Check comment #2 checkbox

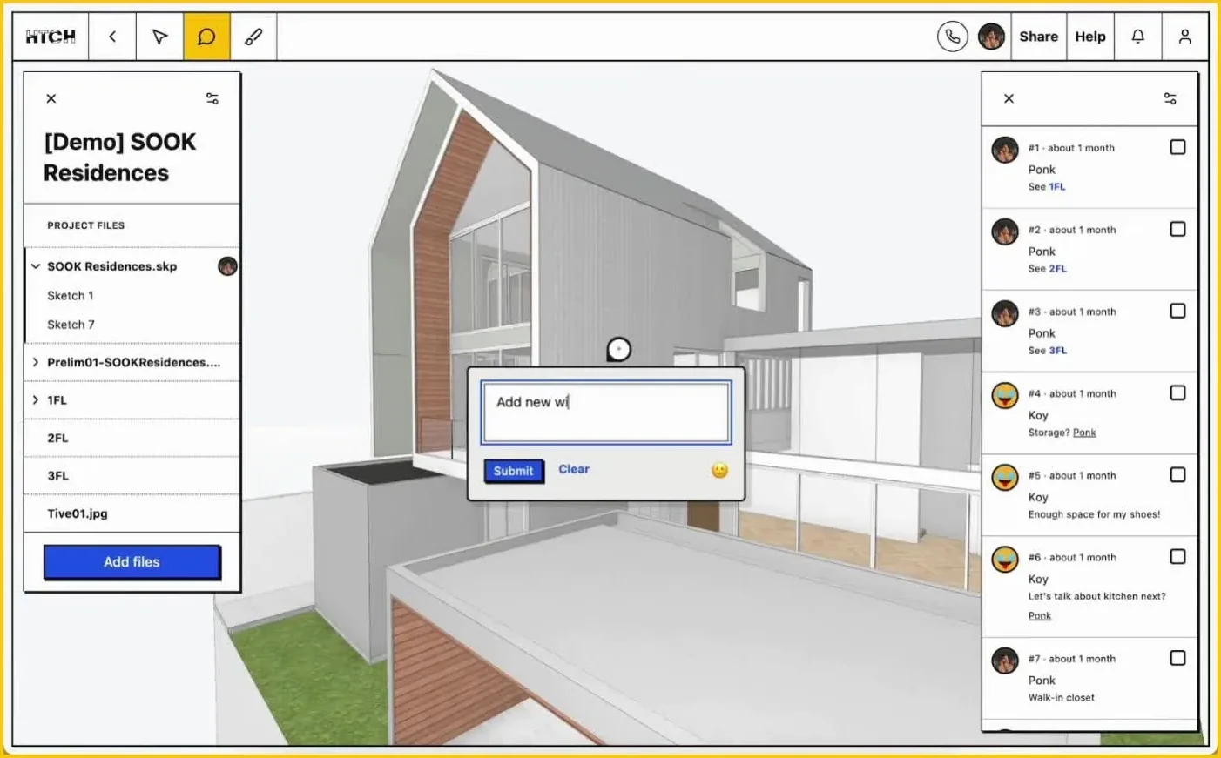[x=1177, y=229]
